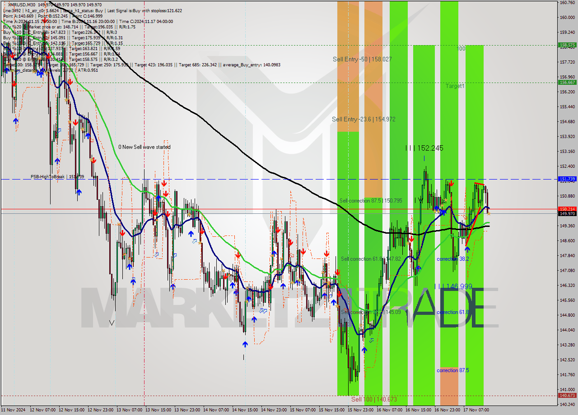
Task: Click the 'Point B:152.245' value
Action: (x=52, y=16)
